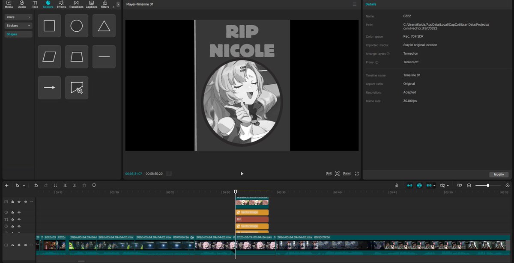Viewport: 514px width, 263px height.
Task: Switch to the Audio tab
Action: (22, 4)
